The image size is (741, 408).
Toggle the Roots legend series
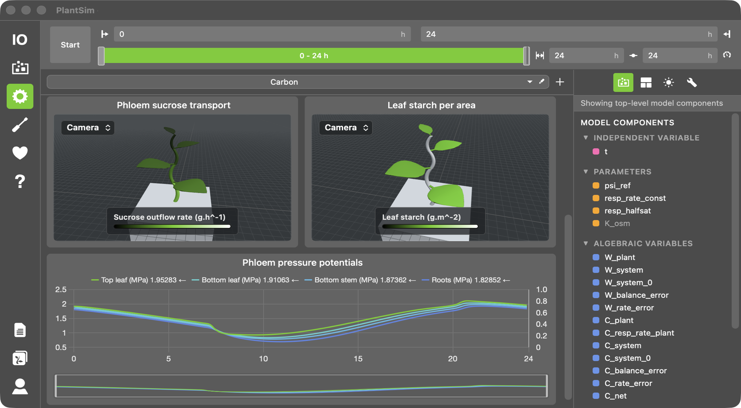(466, 280)
